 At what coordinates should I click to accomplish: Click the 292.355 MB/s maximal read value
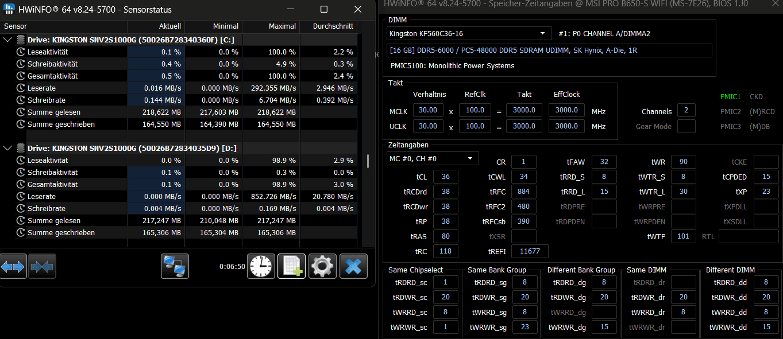pos(273,88)
